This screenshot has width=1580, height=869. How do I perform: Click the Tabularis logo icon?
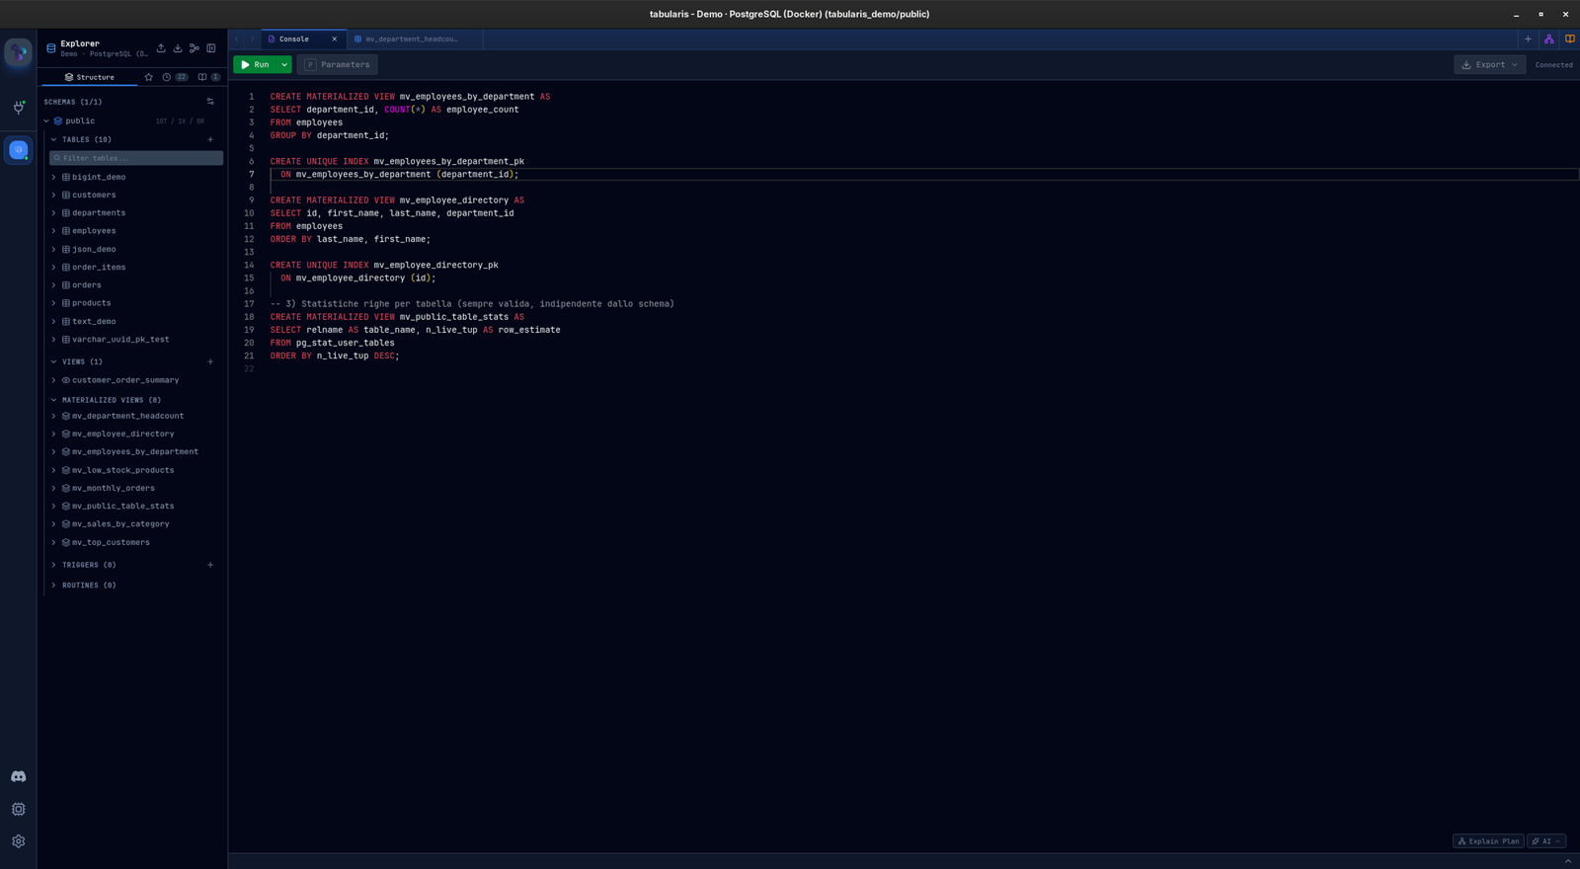(x=19, y=51)
